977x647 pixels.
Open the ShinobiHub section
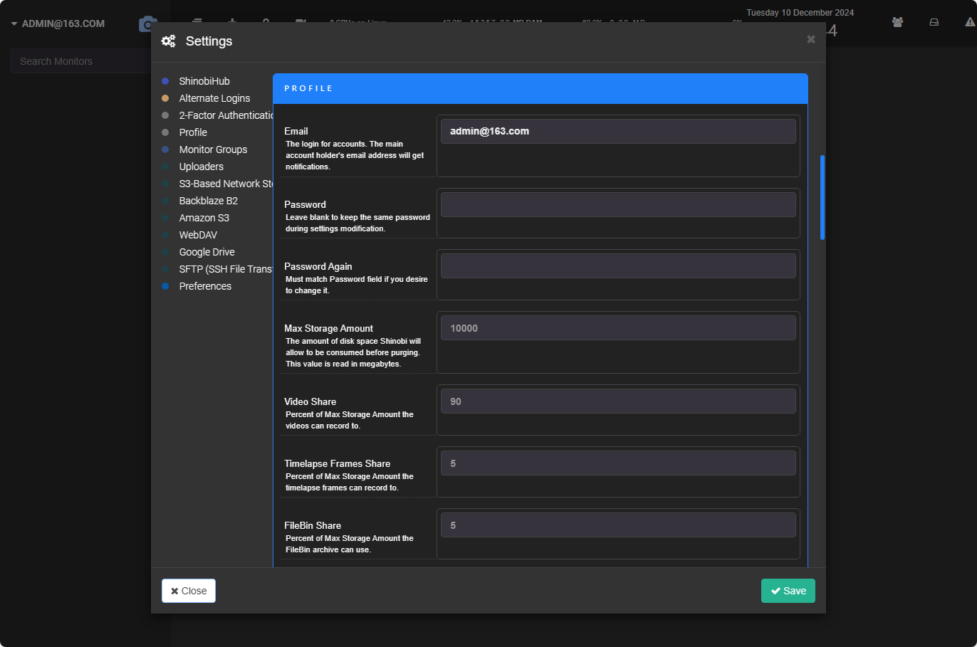click(x=204, y=81)
